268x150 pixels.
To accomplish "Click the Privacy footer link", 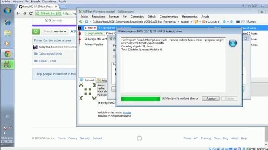I will coord(72,138).
